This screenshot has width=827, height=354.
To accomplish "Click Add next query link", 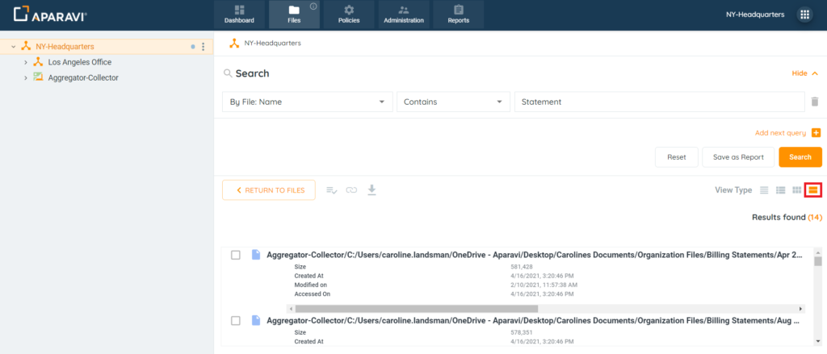I will point(780,133).
